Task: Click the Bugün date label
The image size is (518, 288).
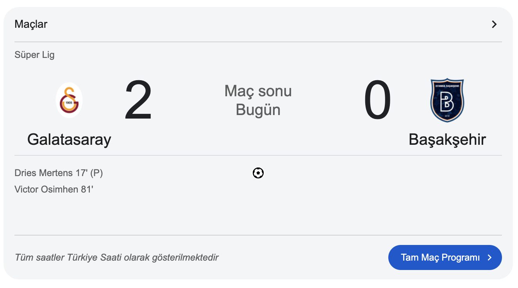Action: [x=258, y=110]
